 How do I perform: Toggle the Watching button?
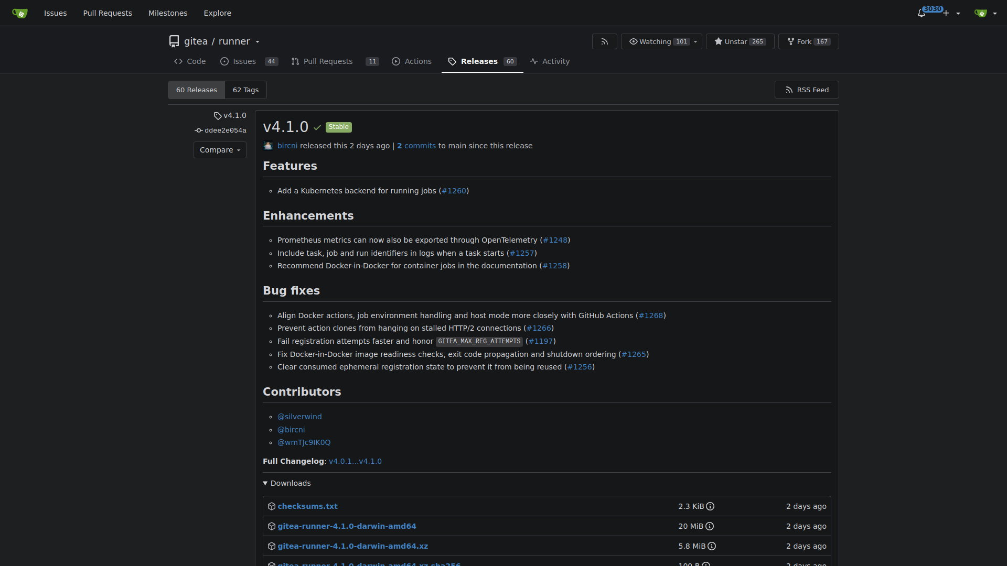tap(650, 41)
